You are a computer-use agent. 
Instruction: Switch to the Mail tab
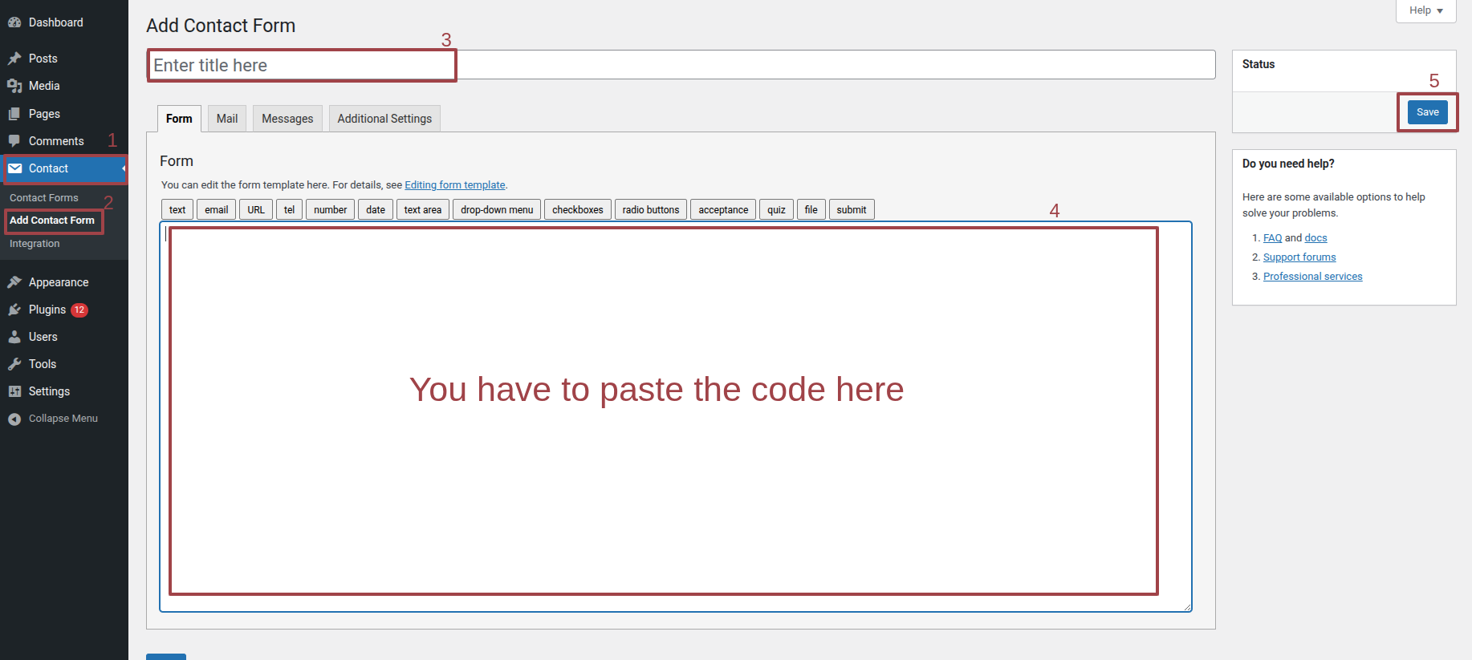[227, 119]
